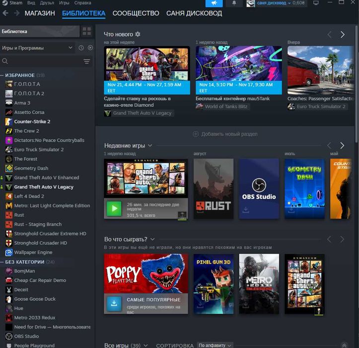Open the Игры menu
The height and width of the screenshot is (348, 359).
tap(64, 3)
